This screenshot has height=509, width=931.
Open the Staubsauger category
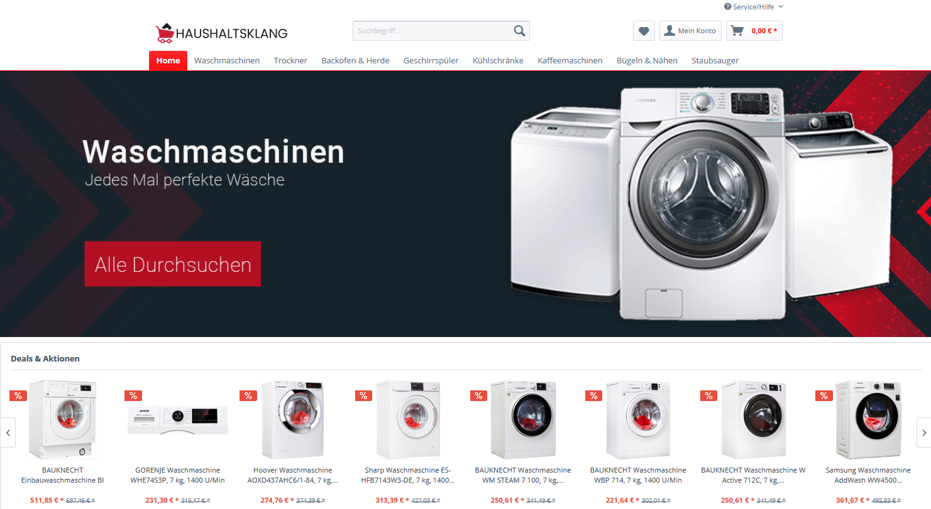(715, 61)
